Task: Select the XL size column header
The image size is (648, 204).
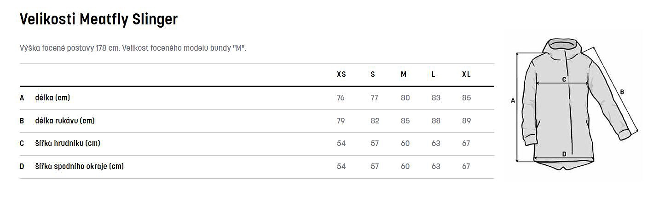Action: click(466, 75)
